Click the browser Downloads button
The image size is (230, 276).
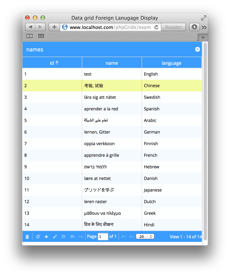click(194, 27)
